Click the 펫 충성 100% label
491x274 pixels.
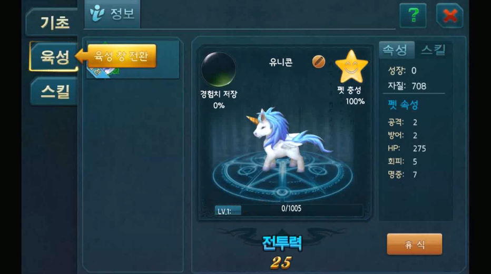[x=351, y=96]
